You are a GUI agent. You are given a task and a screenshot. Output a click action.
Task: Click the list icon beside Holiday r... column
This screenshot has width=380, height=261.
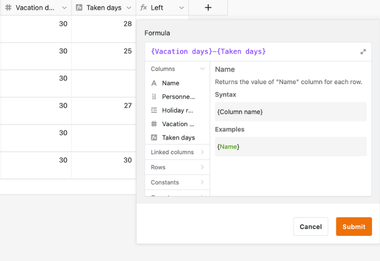(154, 110)
